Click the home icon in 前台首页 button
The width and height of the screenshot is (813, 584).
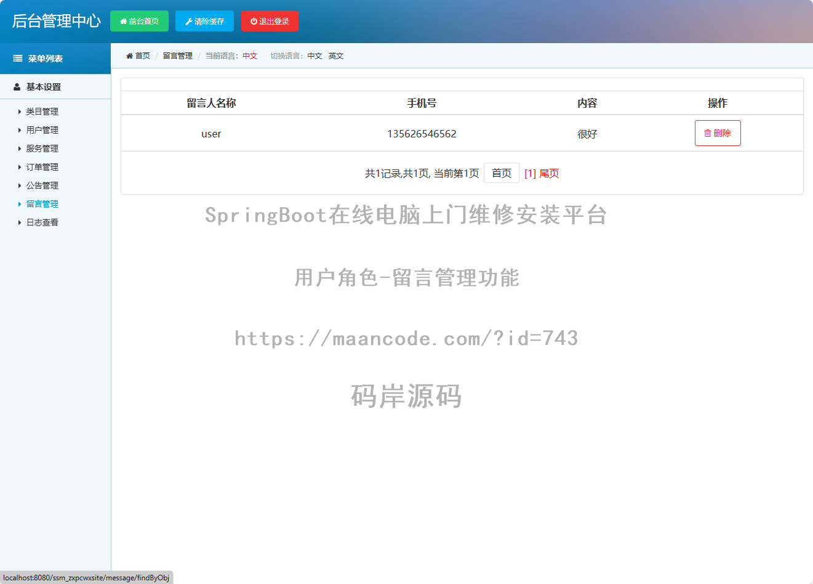click(124, 22)
